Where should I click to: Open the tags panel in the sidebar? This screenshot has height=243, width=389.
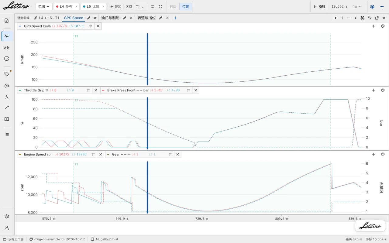pos(7,74)
